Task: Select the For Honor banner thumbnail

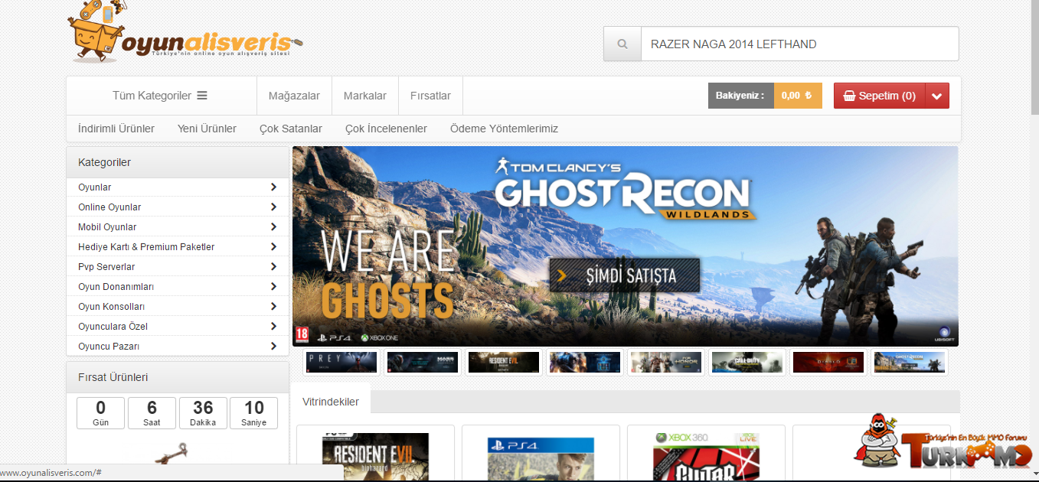Action: coord(666,362)
